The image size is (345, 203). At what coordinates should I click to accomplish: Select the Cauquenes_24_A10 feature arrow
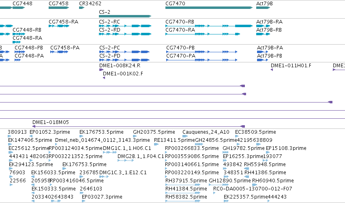pos(185,136)
